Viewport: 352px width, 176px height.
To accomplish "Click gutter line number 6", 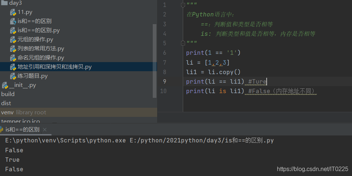I will (164, 53).
